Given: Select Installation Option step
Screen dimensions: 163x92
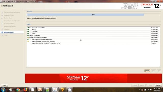Looking at the screenshot, I should (9, 15).
